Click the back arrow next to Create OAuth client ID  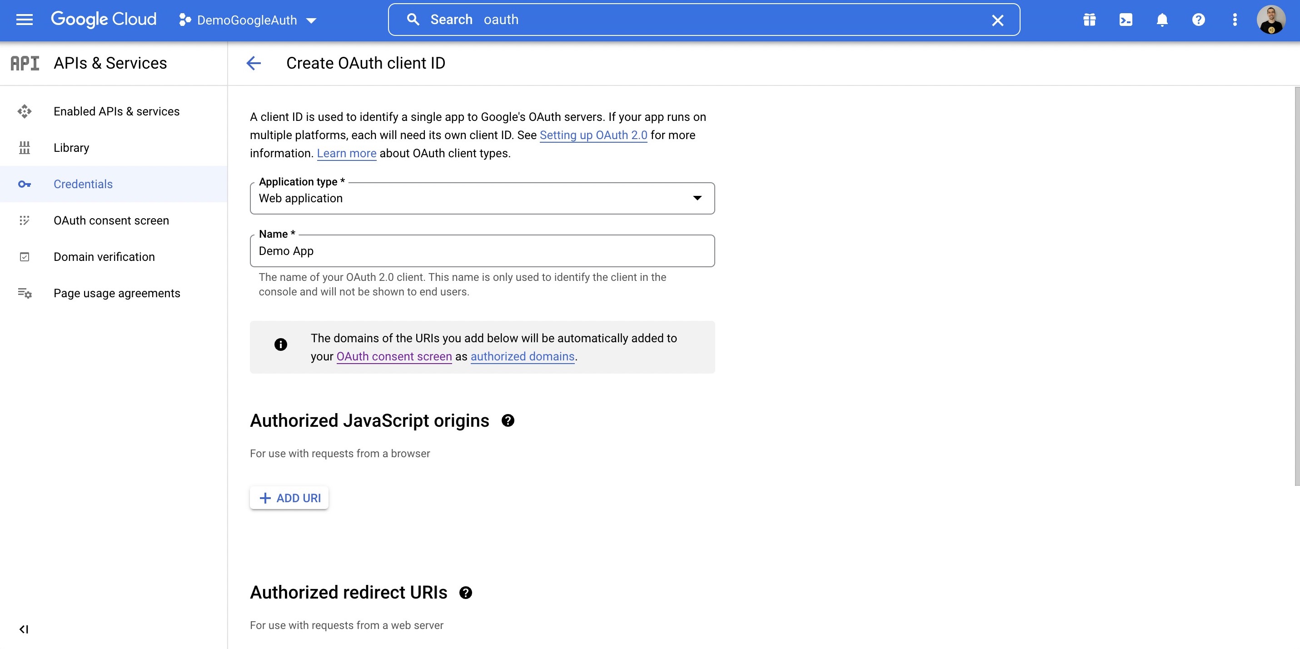254,63
